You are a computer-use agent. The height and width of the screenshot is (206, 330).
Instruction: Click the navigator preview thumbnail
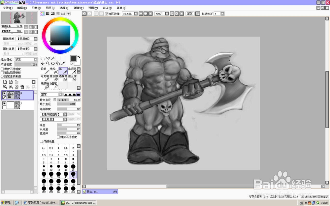(19, 18)
